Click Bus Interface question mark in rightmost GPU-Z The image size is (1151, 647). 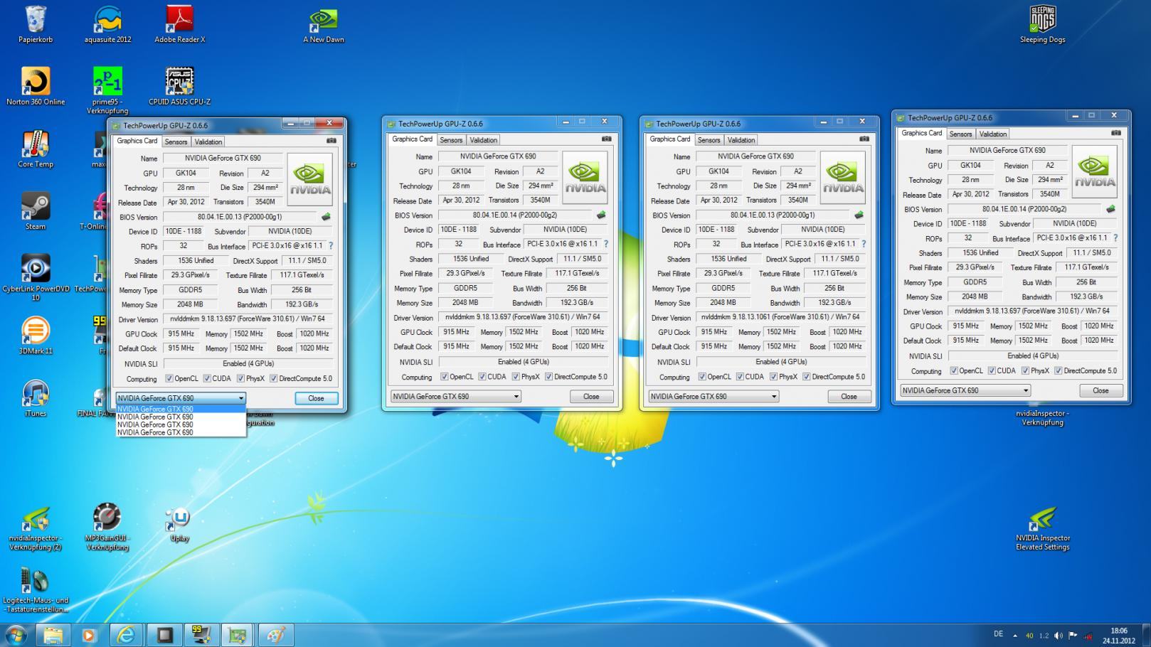pyautogui.click(x=1115, y=238)
